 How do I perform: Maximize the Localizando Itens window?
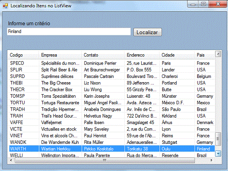[203, 4]
